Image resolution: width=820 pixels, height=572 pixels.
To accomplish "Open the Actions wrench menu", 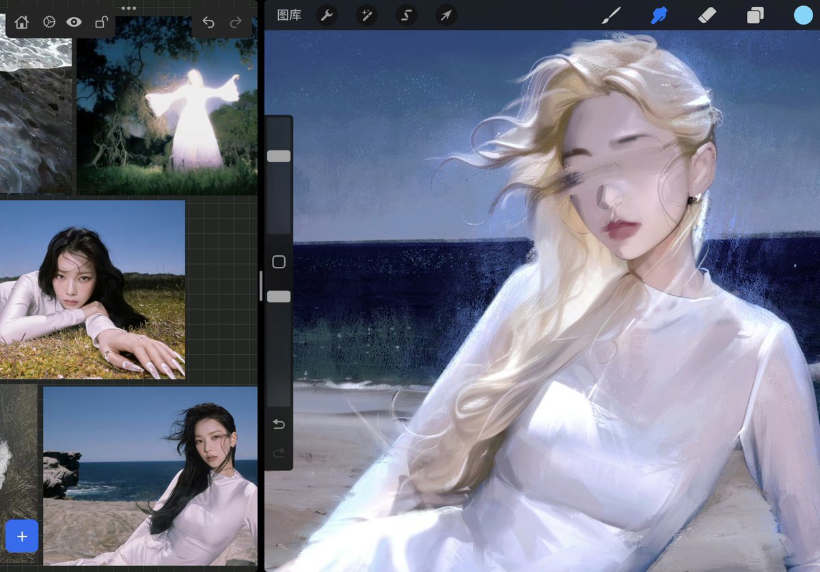I will click(327, 15).
